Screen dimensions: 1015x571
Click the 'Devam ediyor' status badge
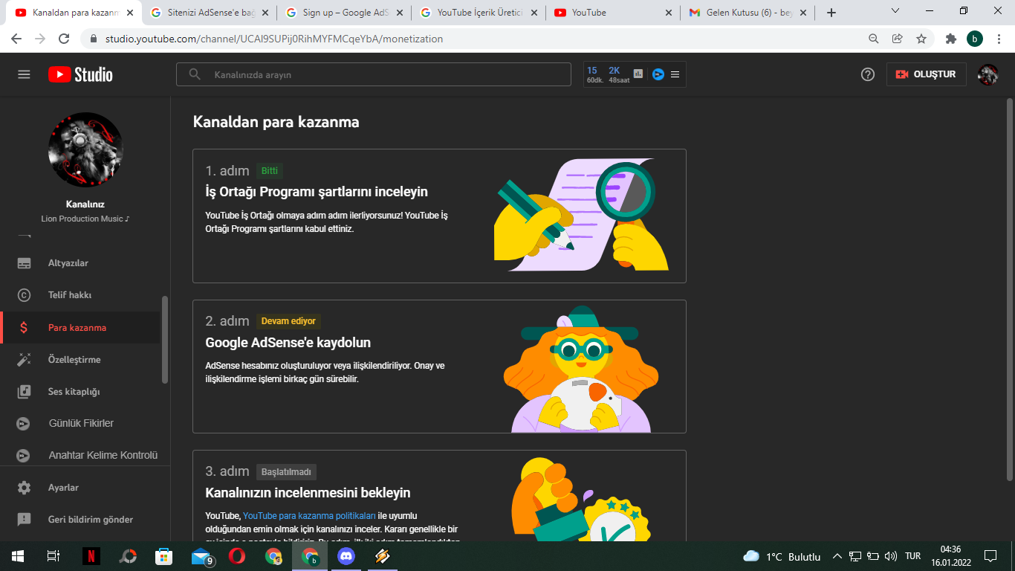(288, 321)
